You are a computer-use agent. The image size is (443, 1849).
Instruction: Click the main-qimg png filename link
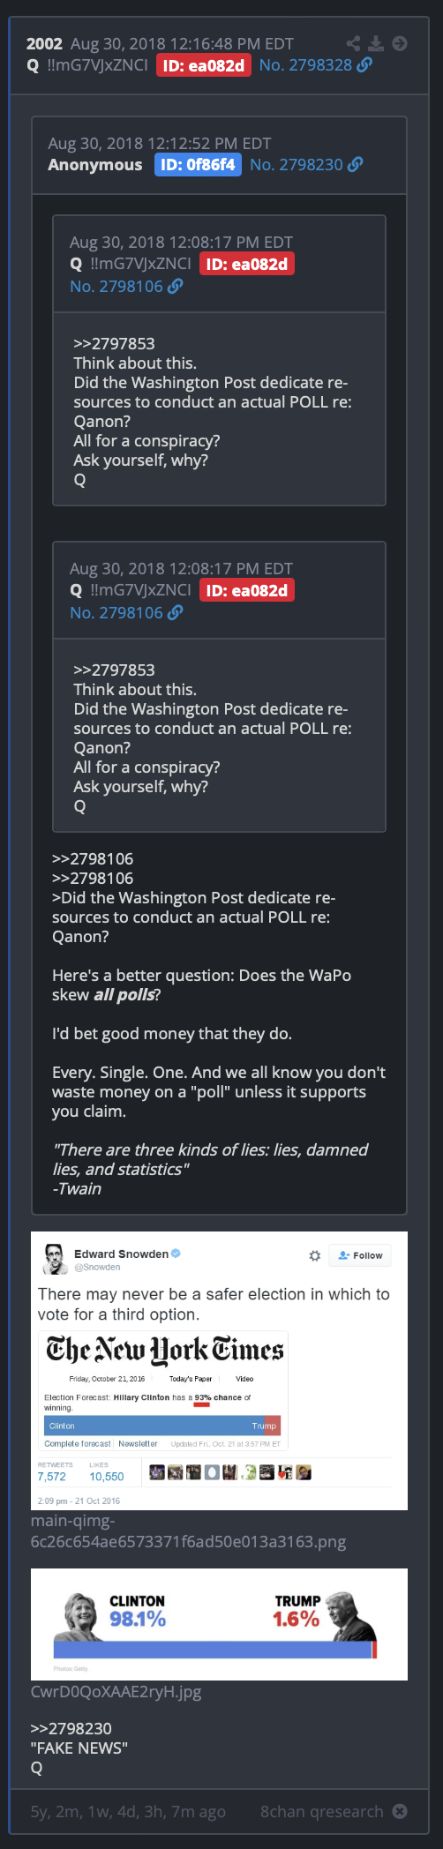coord(188,1531)
